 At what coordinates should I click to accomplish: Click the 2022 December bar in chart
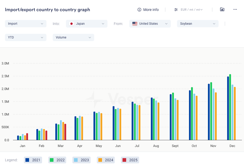coord(230,107)
